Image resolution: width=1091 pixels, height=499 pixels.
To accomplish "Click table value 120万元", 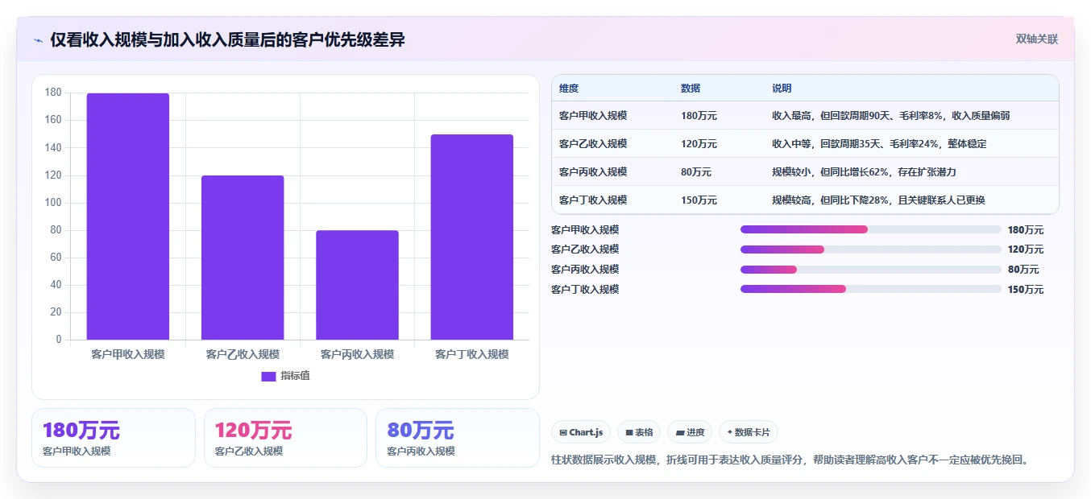I will pyautogui.click(x=699, y=144).
